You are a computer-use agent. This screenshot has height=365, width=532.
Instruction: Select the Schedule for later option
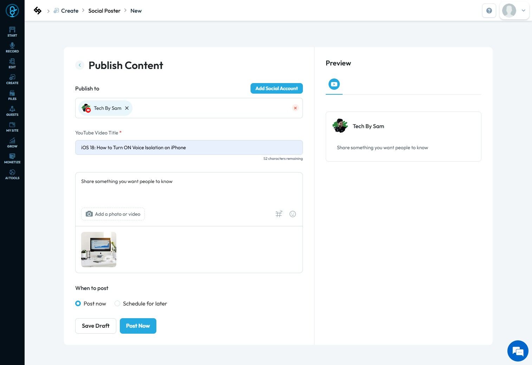(117, 303)
